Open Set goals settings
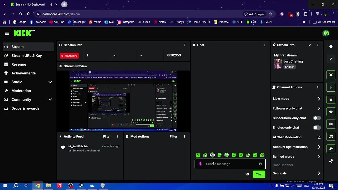 click(x=297, y=173)
